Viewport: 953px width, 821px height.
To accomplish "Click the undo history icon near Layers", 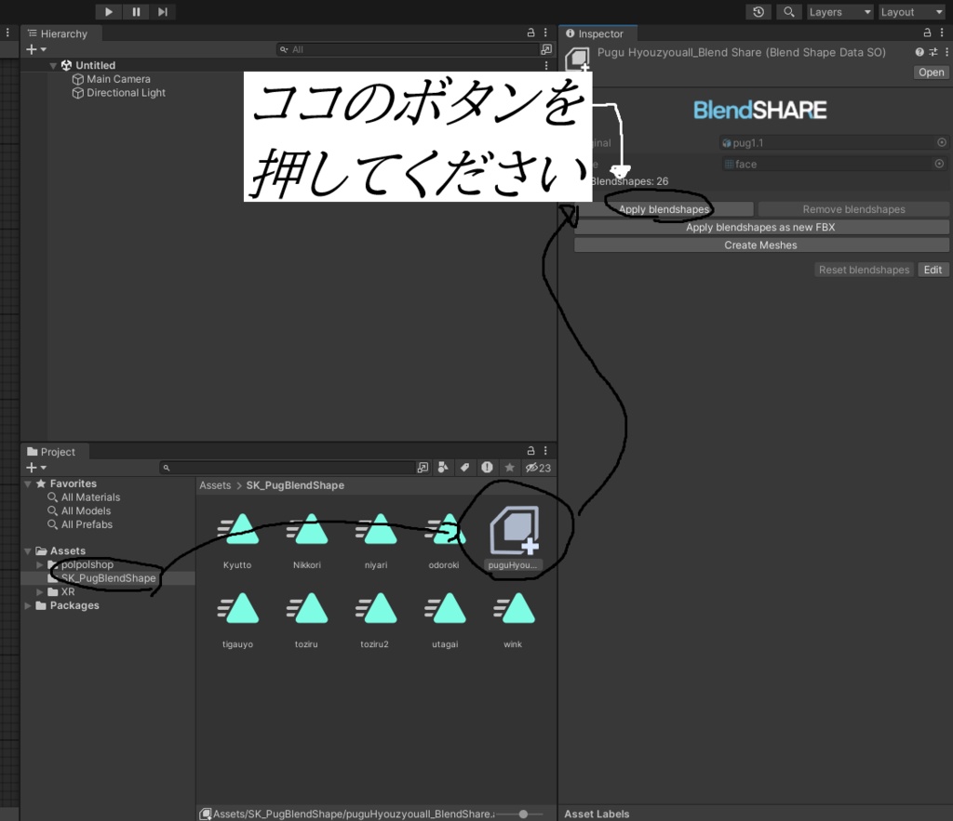I will (x=758, y=12).
